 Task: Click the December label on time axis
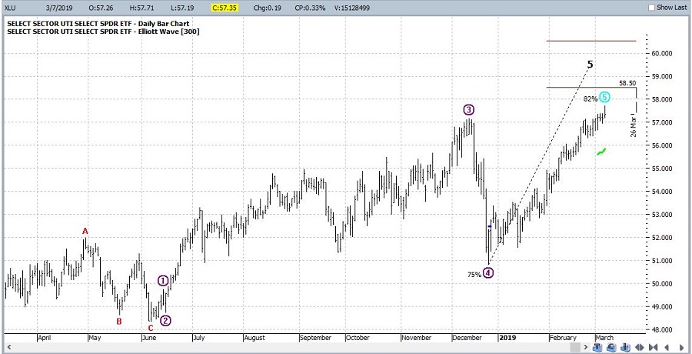(x=467, y=338)
